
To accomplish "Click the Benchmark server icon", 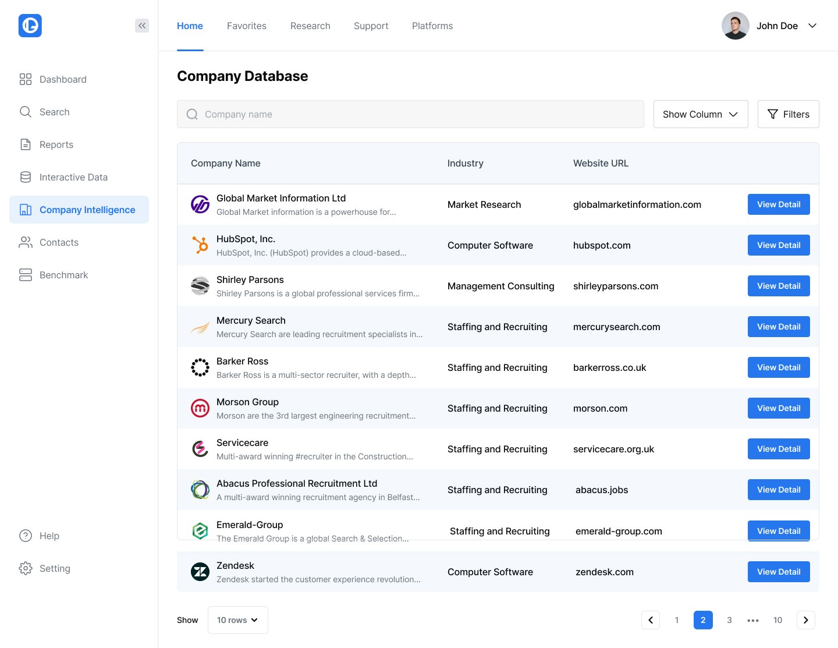I will [x=26, y=275].
